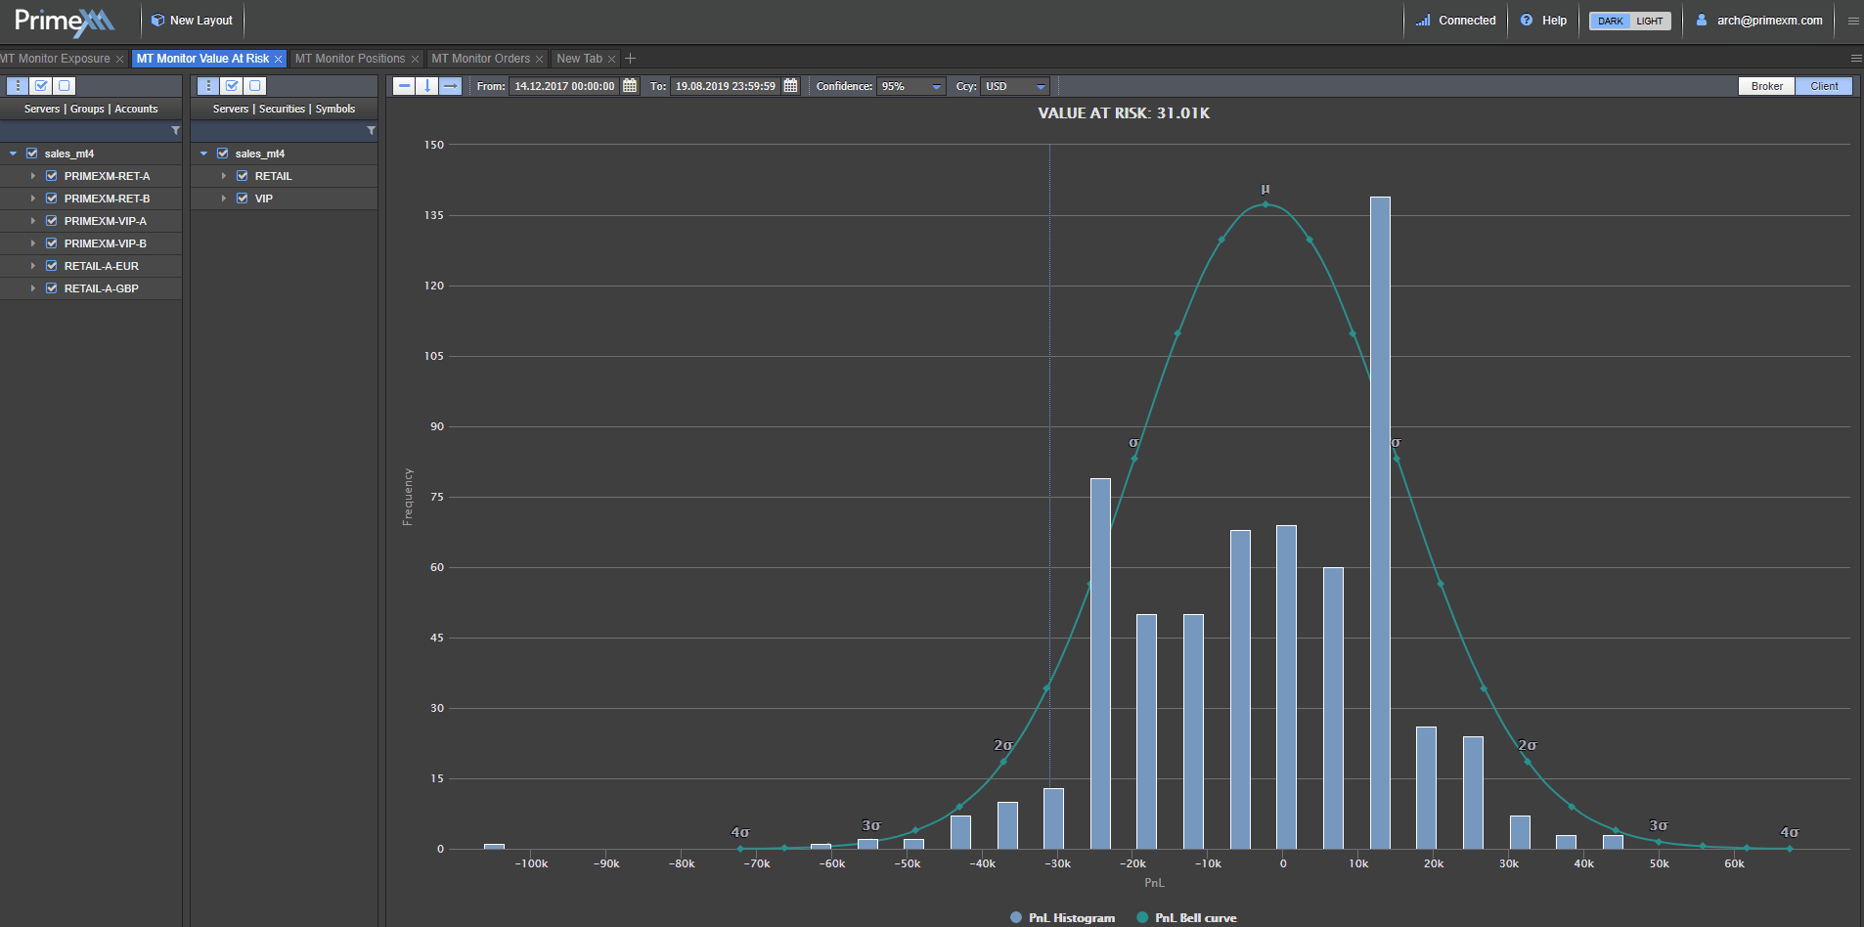Click the right arrow chart toolbar icon
Viewport: 1864px width, 927px height.
[450, 86]
